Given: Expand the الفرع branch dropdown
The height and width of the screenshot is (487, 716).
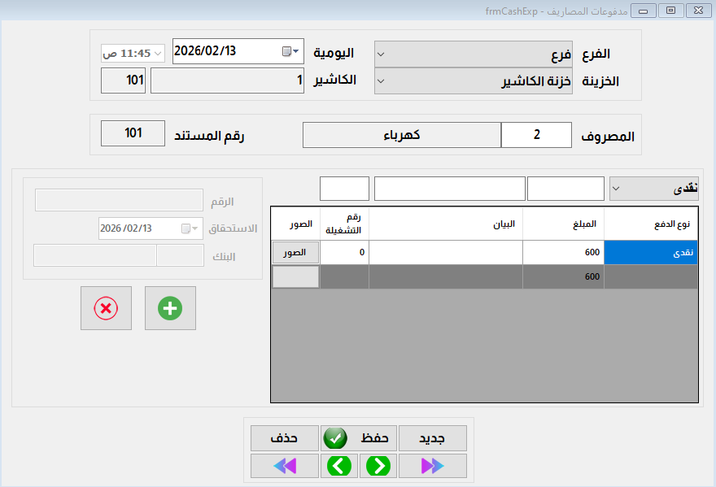Looking at the screenshot, I should click(474, 54).
